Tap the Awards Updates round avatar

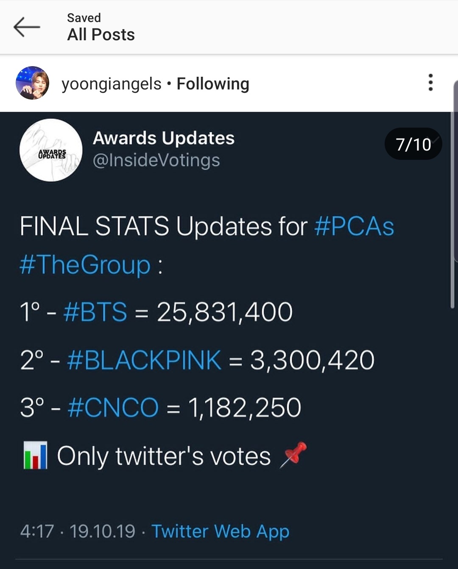coord(51,150)
